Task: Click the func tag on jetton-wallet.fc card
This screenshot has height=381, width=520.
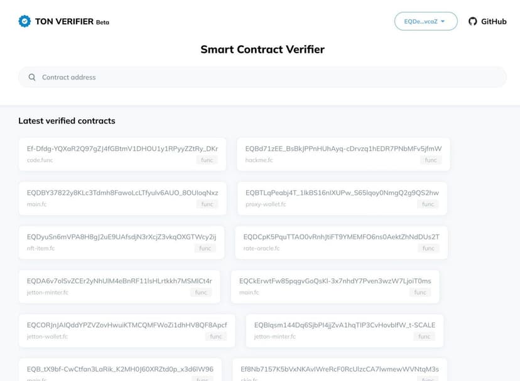Action: [215, 337]
